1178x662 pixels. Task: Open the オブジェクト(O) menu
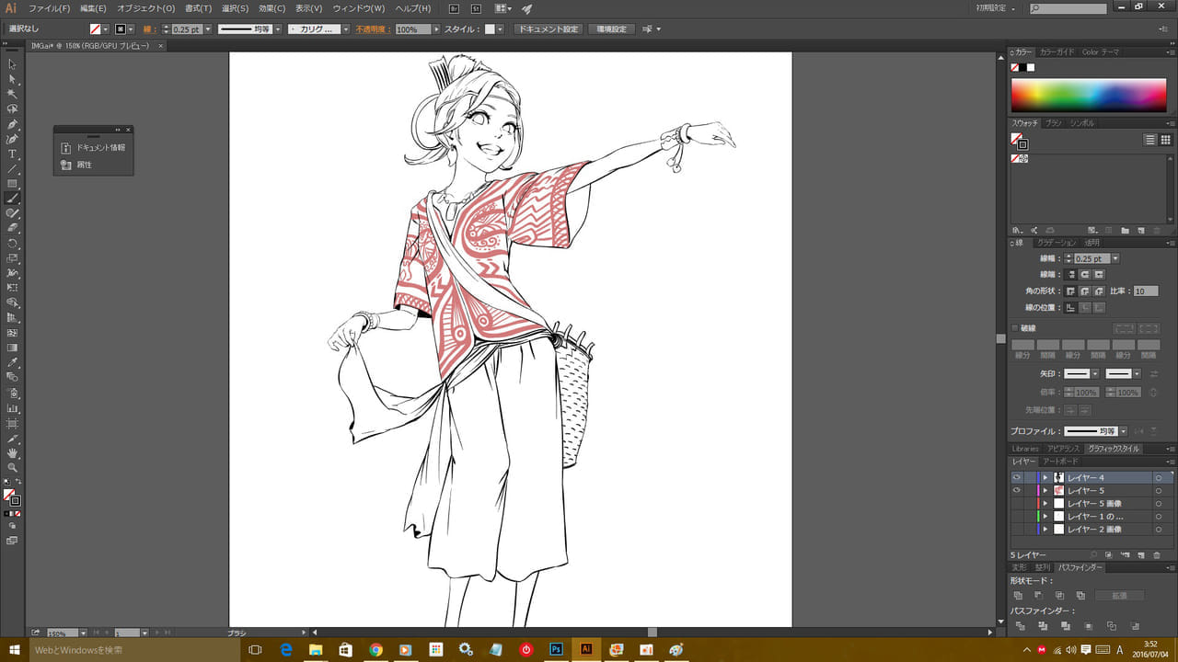[145, 8]
